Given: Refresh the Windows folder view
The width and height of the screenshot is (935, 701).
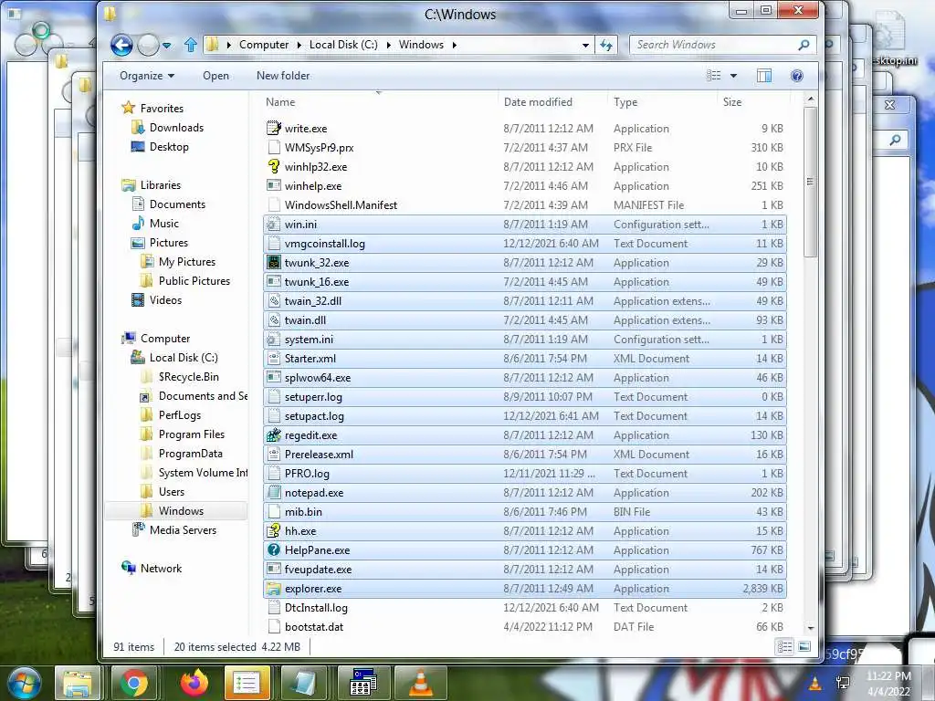Looking at the screenshot, I should (606, 45).
